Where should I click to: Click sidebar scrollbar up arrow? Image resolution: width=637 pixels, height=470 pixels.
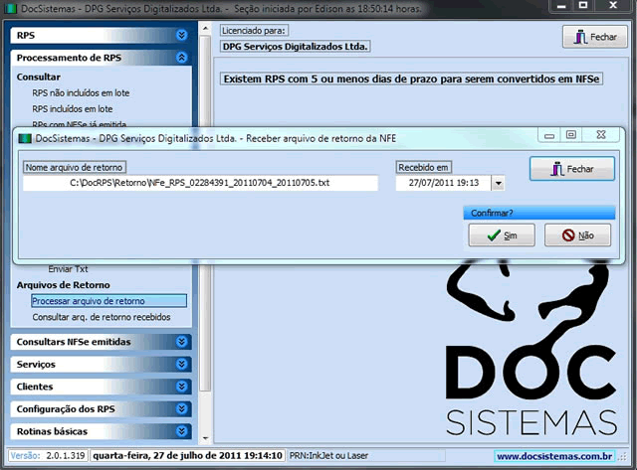tap(205, 29)
